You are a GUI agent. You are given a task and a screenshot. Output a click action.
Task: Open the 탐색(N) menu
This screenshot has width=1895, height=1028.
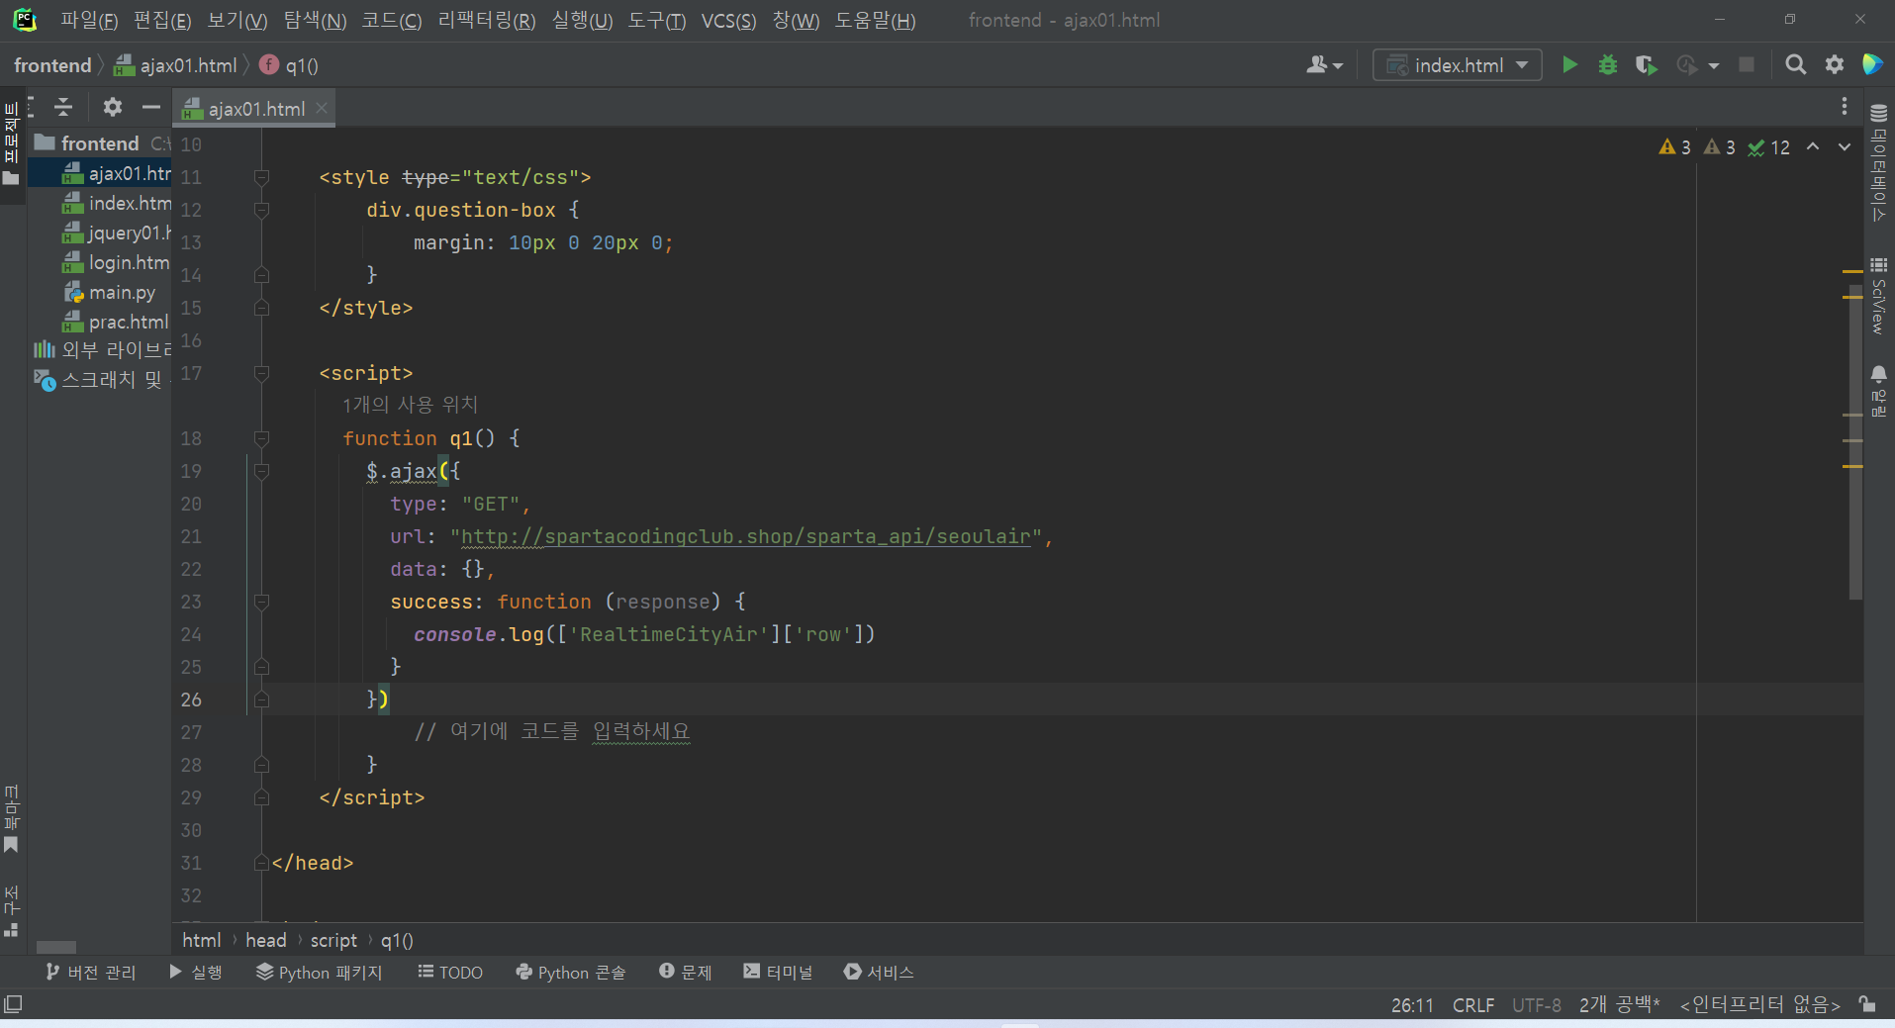(315, 21)
